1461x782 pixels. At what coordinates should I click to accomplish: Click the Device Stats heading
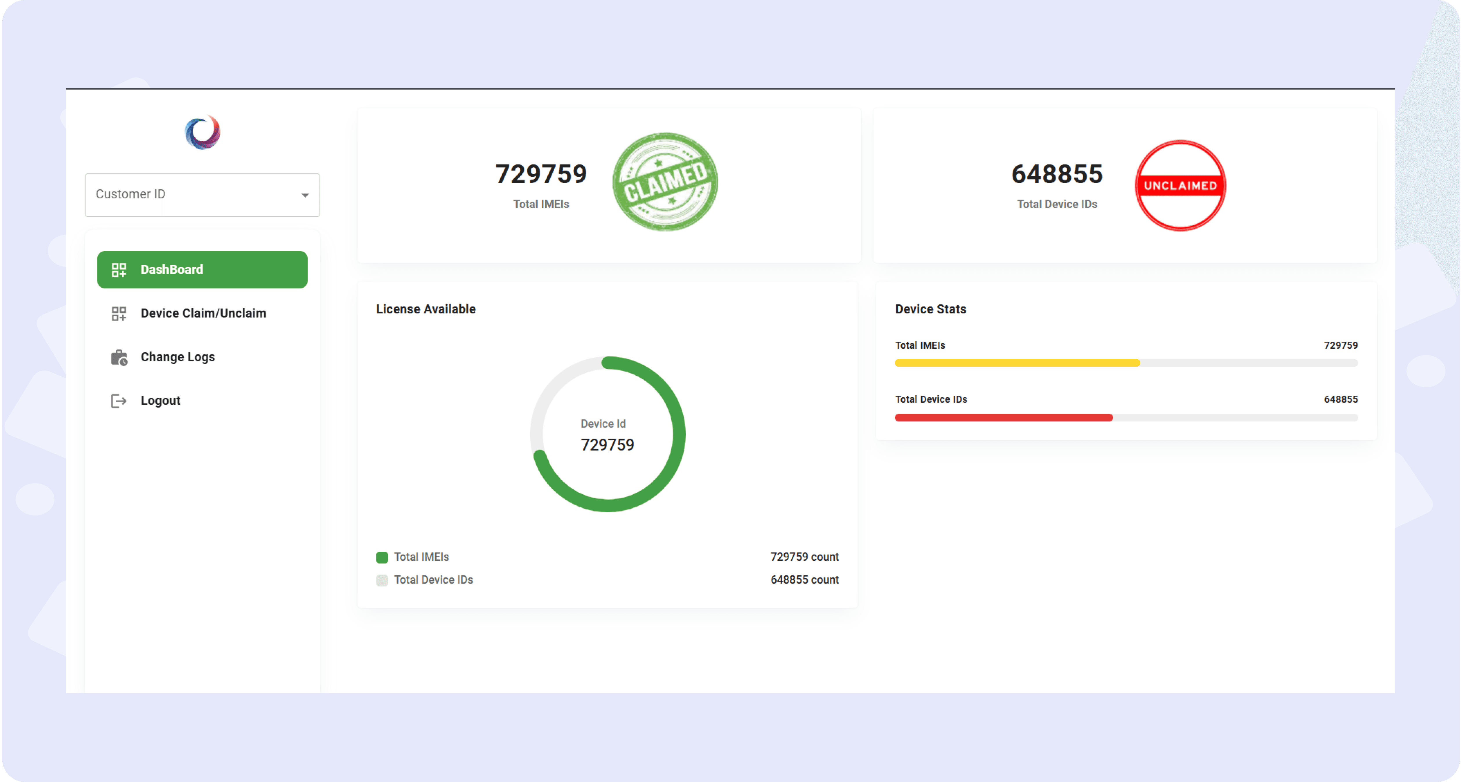931,309
